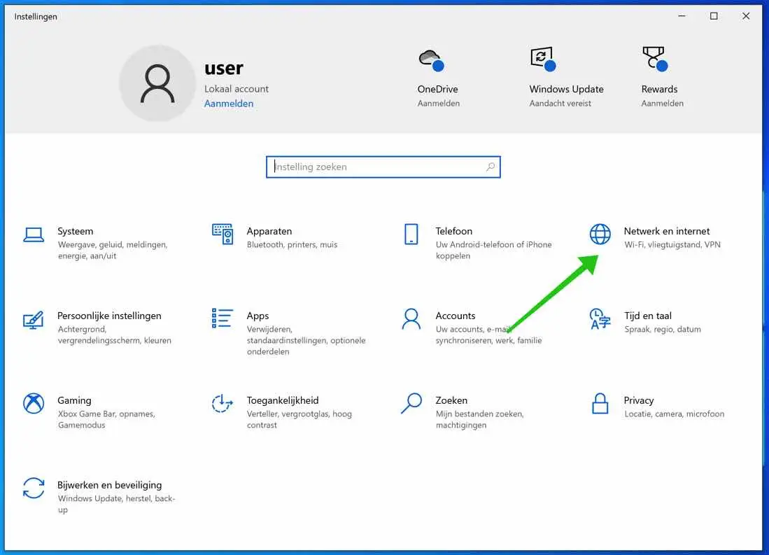Click the 'user' account name
Image resolution: width=769 pixels, height=555 pixels.
tap(224, 68)
